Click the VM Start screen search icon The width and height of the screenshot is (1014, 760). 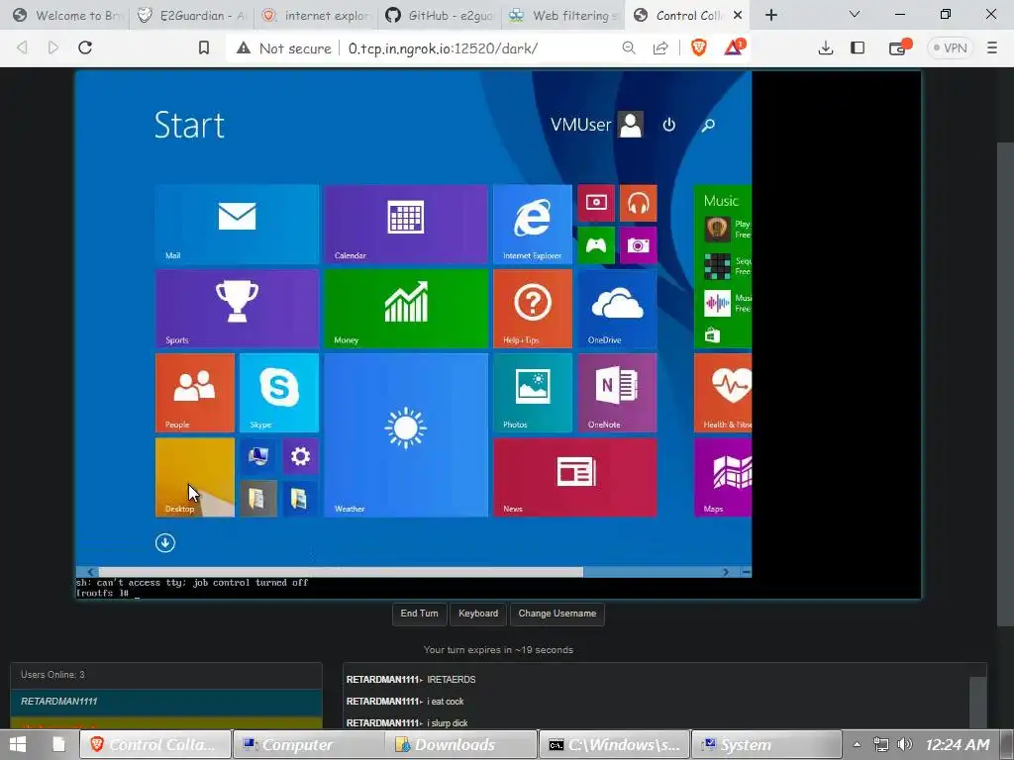pos(708,125)
